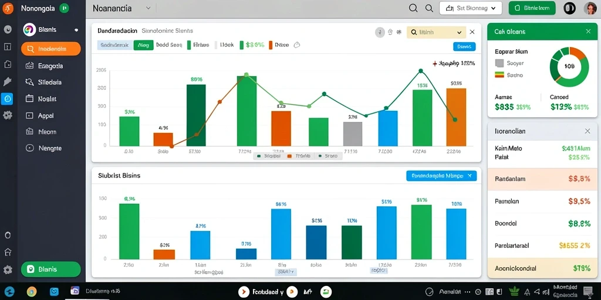The height and width of the screenshot is (300, 601).
Task: Click the donut chart in Cah oloans panel
Action: [x=569, y=67]
